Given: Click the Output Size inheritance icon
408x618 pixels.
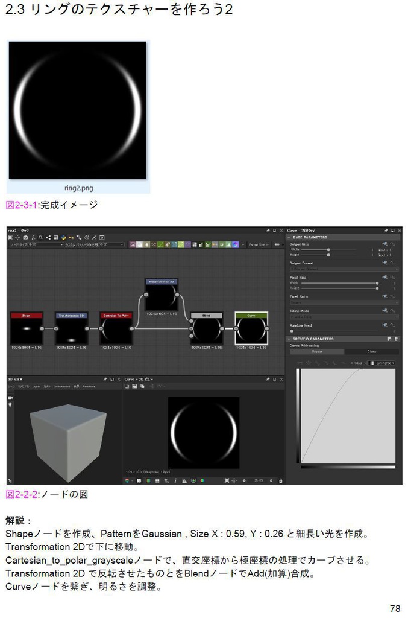Looking at the screenshot, I should click(384, 244).
